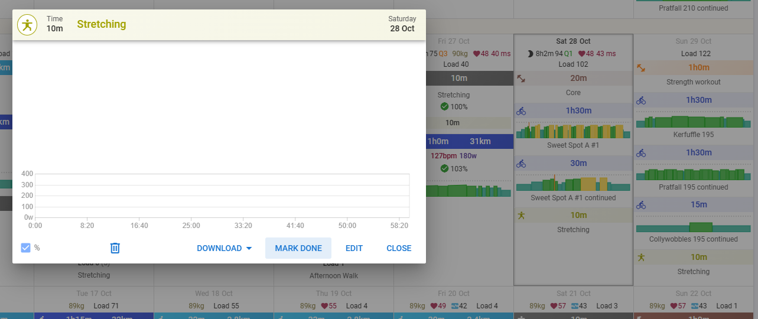Click the 1h0m Strength workout bar

pyautogui.click(x=693, y=67)
